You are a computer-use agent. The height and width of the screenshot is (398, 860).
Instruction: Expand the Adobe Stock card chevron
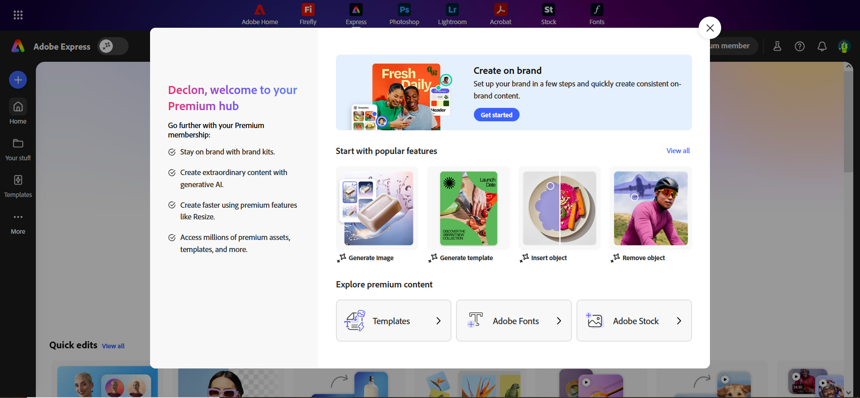[679, 321]
